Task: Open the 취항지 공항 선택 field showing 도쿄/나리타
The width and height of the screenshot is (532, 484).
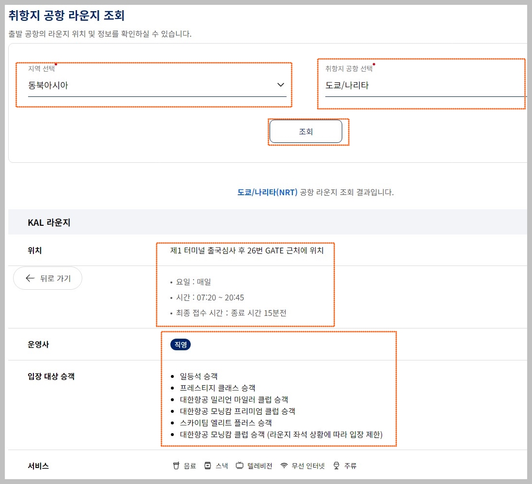Action: click(x=426, y=85)
